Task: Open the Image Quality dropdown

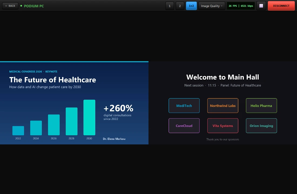Action: 212,6
